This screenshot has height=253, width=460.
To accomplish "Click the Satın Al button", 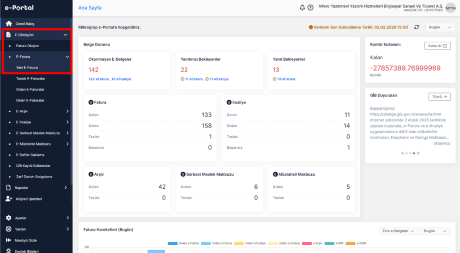I will coord(437,46).
